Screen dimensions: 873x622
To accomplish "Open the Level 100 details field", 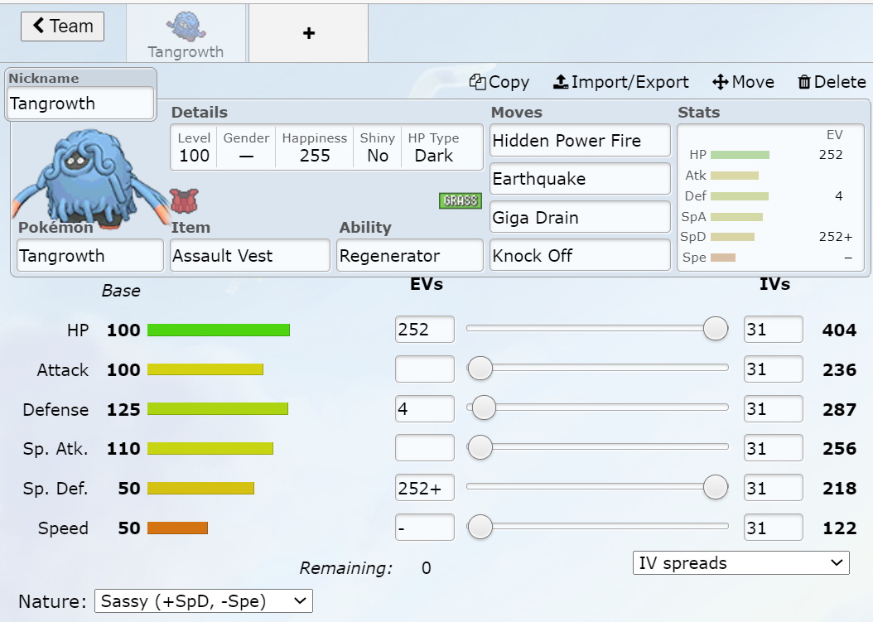I will 194,147.
